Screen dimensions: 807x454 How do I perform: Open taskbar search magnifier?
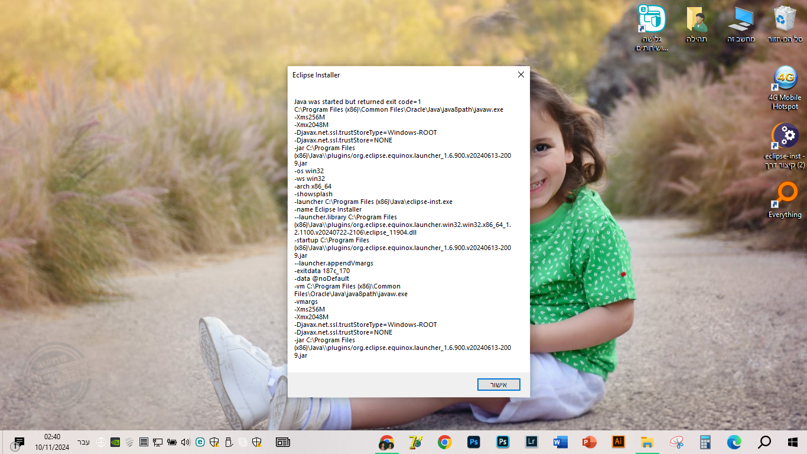click(x=764, y=442)
